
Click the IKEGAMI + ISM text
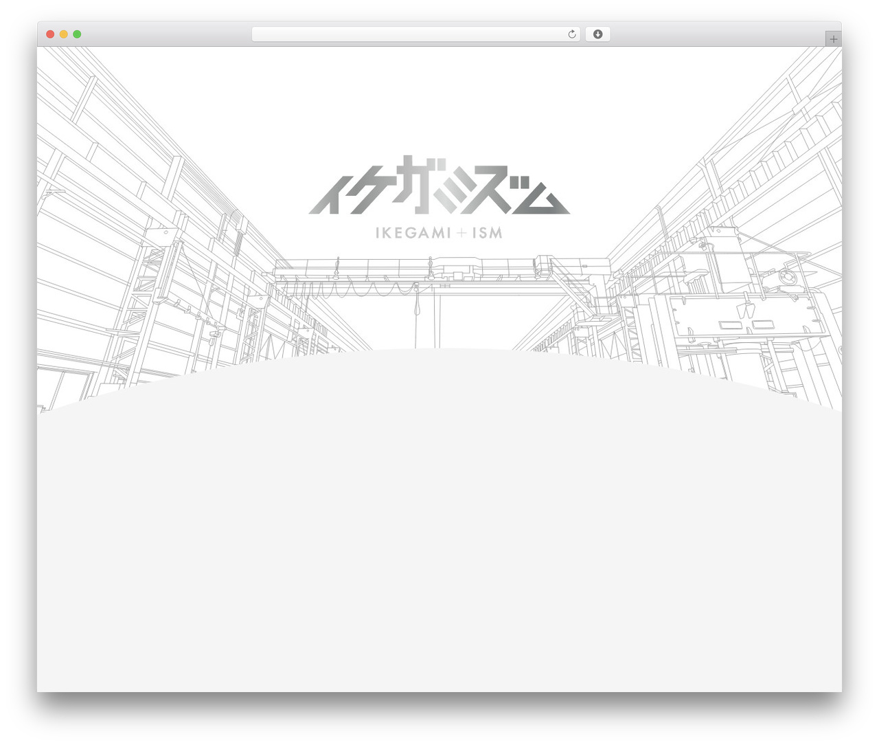click(x=439, y=233)
